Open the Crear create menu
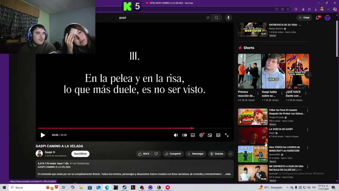The height and width of the screenshot is (191, 339). click(x=304, y=18)
